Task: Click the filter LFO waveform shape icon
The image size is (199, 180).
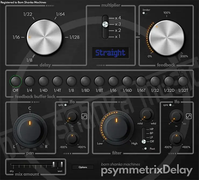Action: [x=189, y=116]
